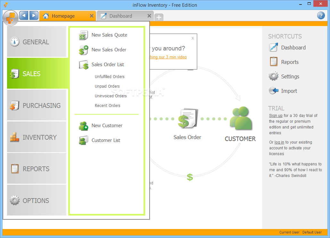Click the Default User status text
330x238 pixels.
coord(312,232)
